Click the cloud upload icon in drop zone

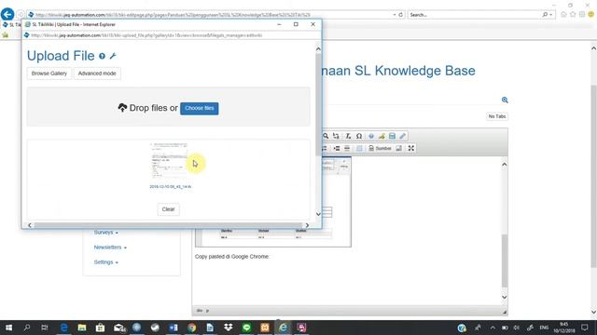[x=122, y=108]
